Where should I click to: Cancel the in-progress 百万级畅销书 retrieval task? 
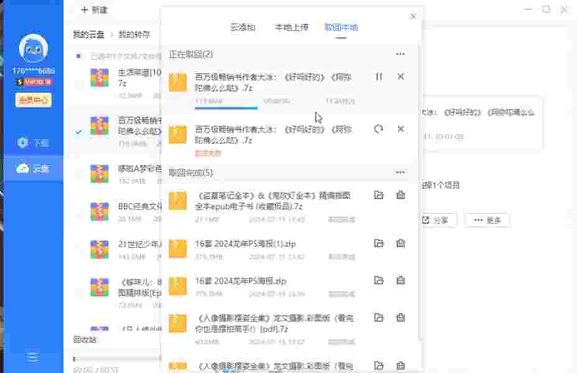(400, 76)
